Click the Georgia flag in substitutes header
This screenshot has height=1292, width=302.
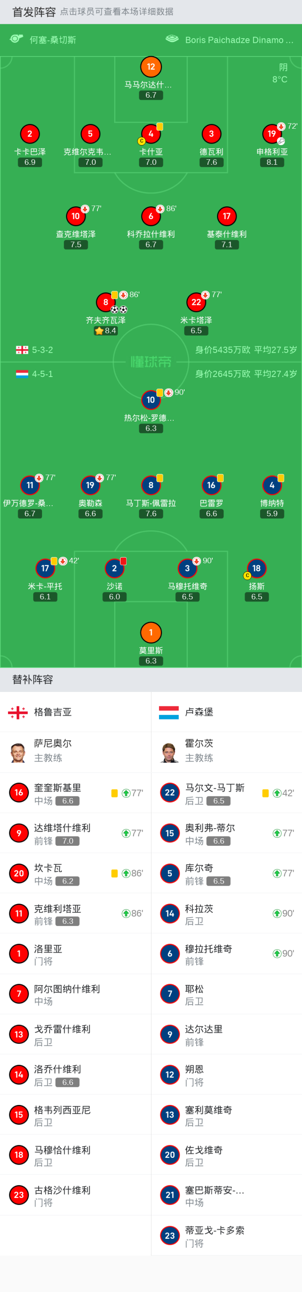[x=18, y=712]
